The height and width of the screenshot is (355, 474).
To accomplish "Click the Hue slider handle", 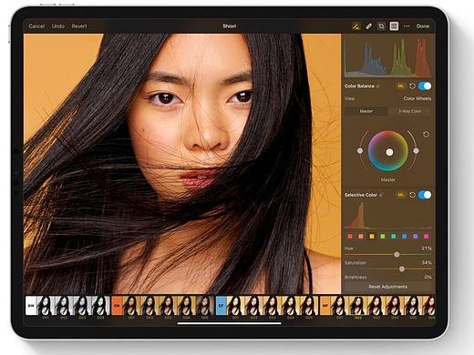I will pos(397,255).
